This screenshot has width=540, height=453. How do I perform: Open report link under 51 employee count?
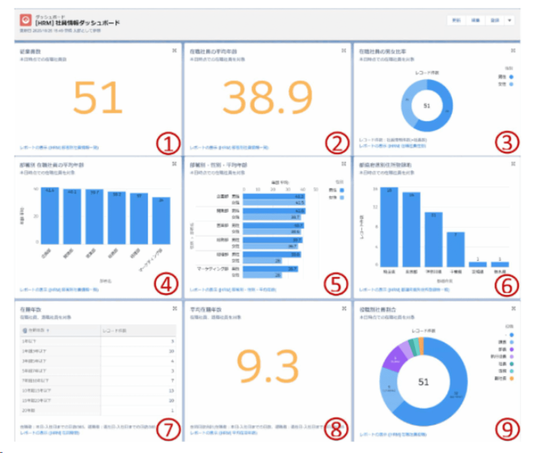59,147
